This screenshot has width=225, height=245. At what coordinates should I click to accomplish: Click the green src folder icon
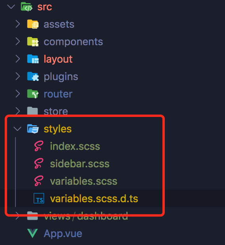pyautogui.click(x=27, y=7)
